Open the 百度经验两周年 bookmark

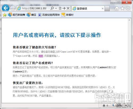click(x=49, y=15)
